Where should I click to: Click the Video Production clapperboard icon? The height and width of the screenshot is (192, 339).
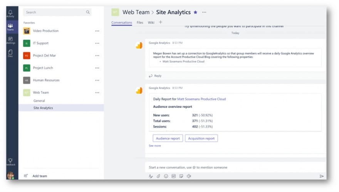[x=27, y=31]
